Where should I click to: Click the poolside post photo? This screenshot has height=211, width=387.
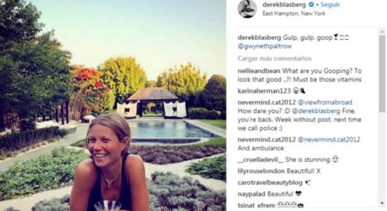tap(113, 105)
